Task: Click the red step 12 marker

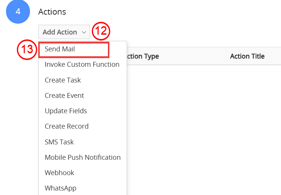Action: (101, 31)
